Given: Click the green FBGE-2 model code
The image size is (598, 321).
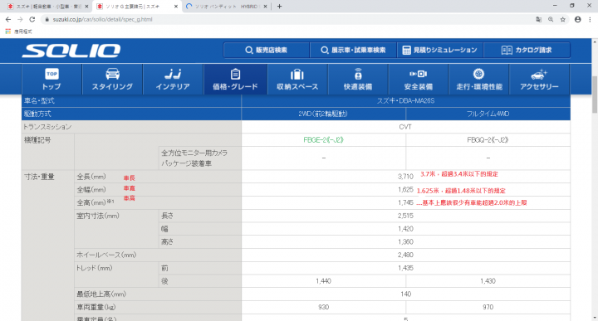Looking at the screenshot, I should [323, 139].
